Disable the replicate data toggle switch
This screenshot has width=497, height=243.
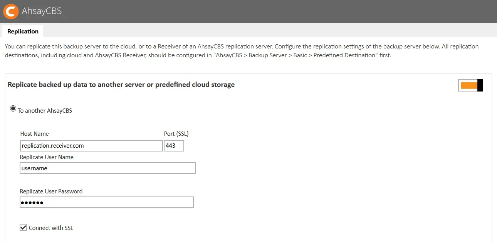470,85
